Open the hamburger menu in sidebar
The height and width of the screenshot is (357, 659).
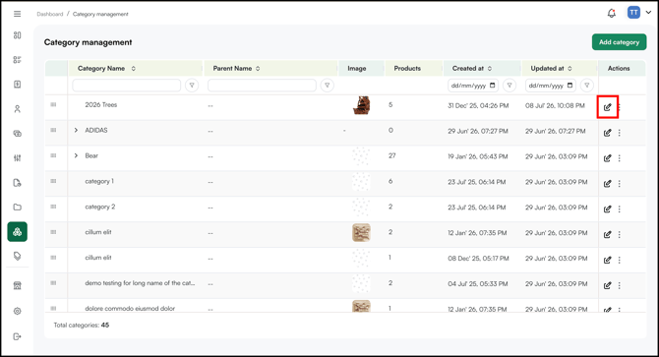pyautogui.click(x=18, y=14)
